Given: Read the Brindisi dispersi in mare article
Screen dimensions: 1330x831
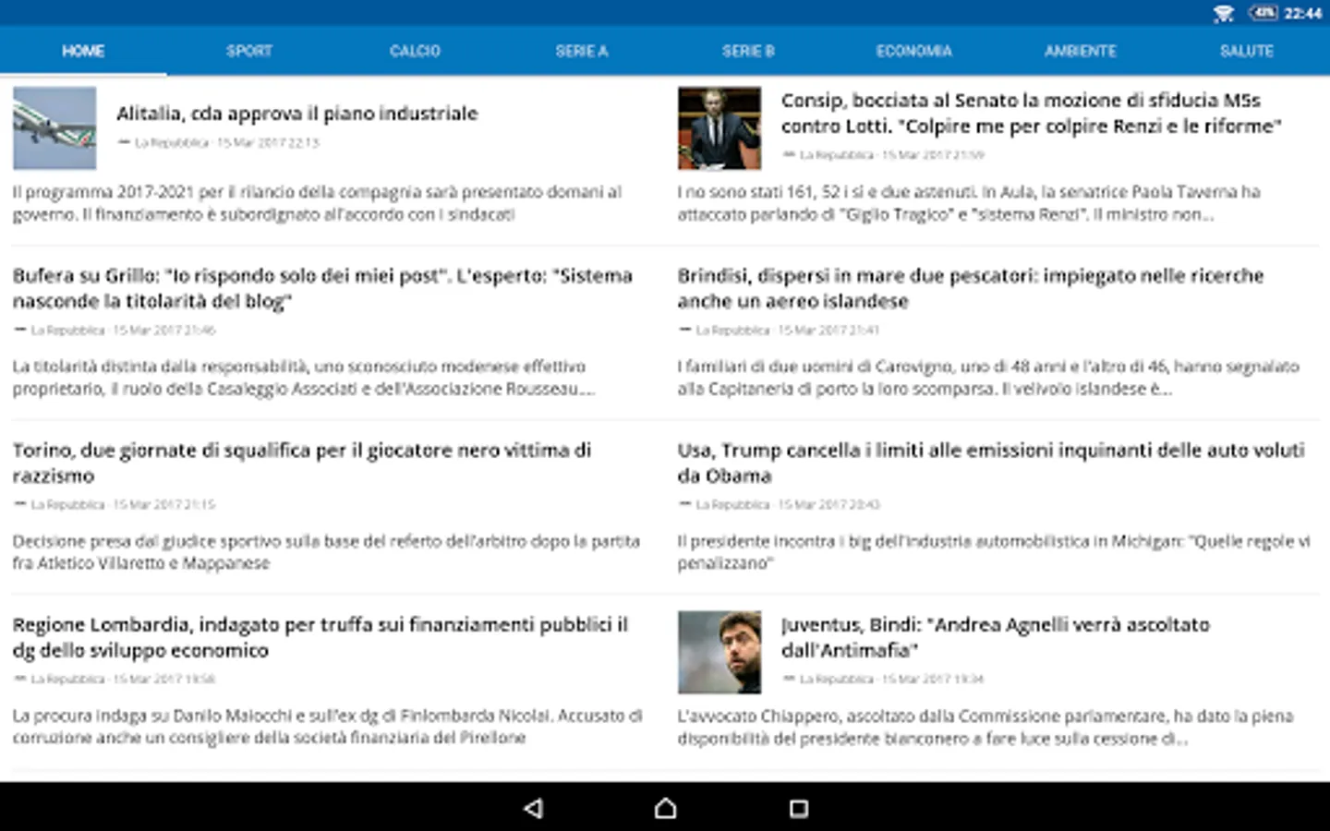Looking at the screenshot, I should (x=971, y=288).
